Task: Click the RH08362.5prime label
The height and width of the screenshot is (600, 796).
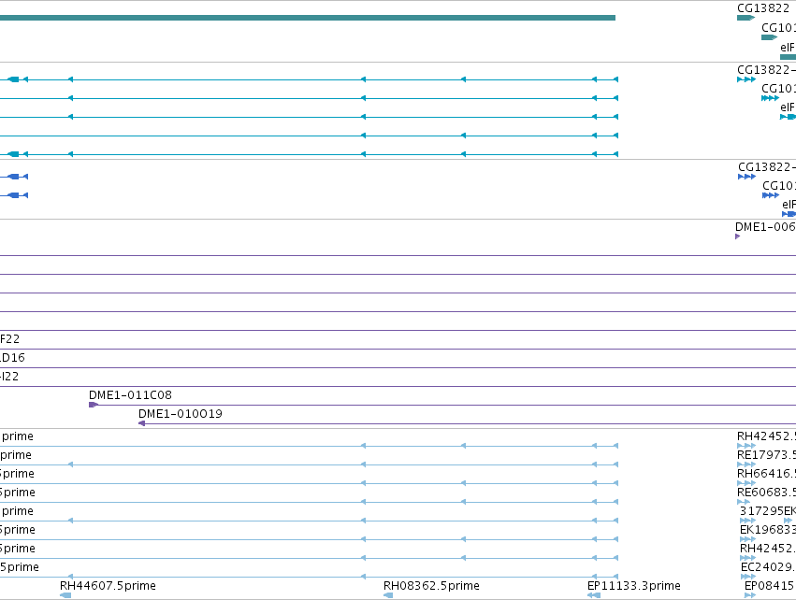Action: [x=431, y=586]
